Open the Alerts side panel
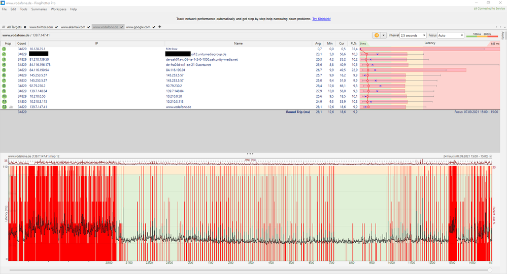This screenshot has height=274, width=507. point(503,35)
